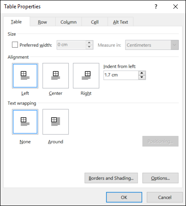
Task: Select None text wrapping icon
Action: pos(25,122)
